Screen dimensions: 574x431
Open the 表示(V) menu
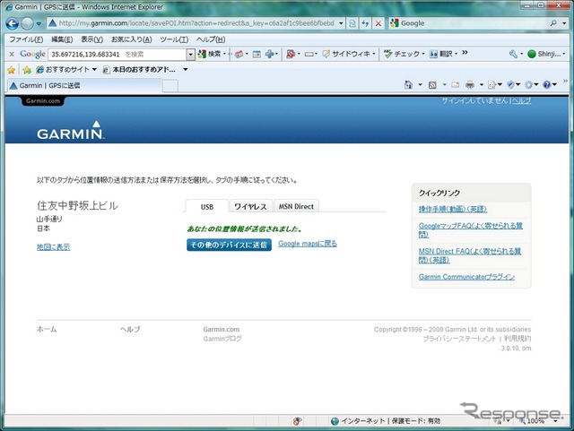click(x=91, y=39)
